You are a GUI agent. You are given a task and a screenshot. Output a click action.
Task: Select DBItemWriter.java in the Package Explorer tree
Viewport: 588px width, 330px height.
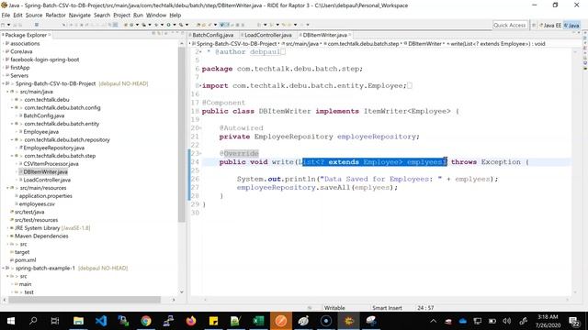point(45,171)
